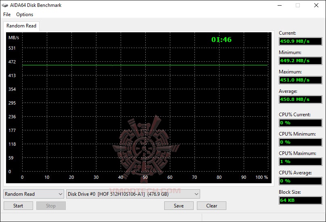Click the Current value 450.9 MB/s

pos(301,41)
